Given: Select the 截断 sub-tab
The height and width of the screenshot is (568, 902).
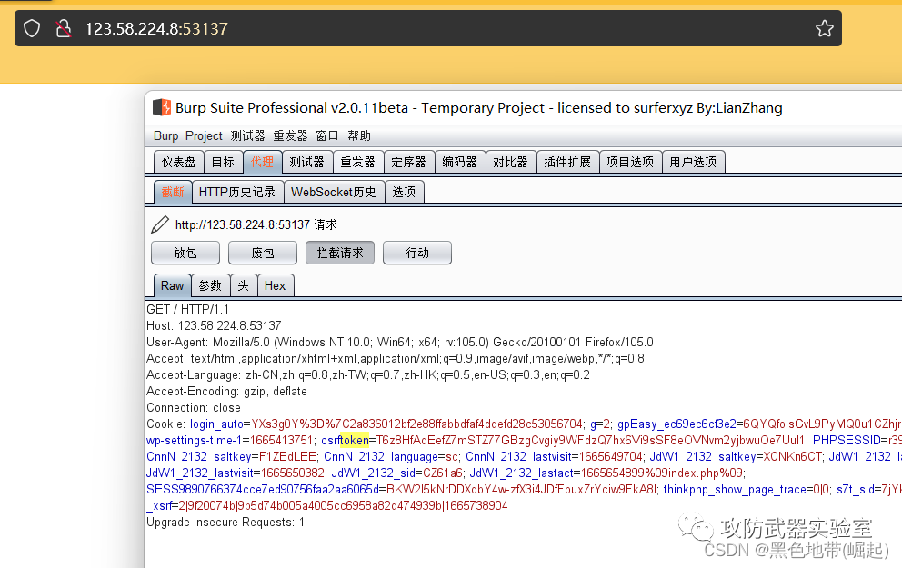Looking at the screenshot, I should pyautogui.click(x=173, y=192).
